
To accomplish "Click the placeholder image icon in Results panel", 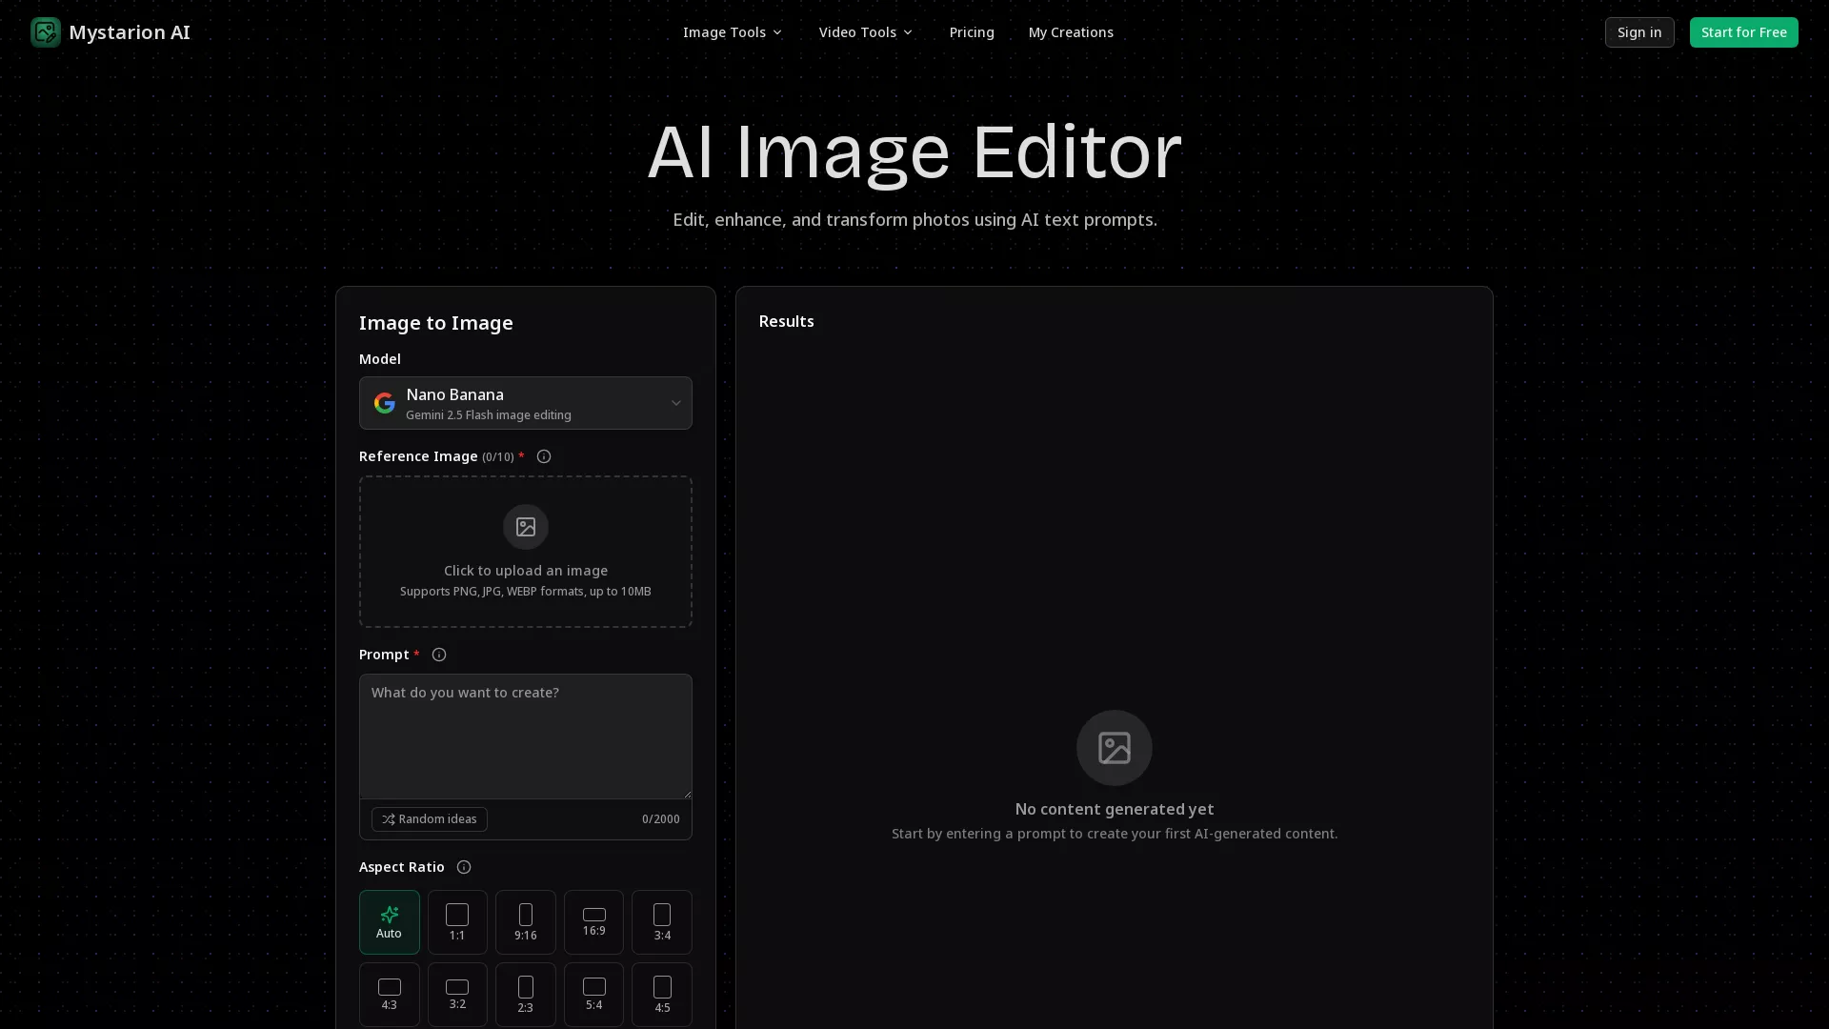I will click(1113, 748).
